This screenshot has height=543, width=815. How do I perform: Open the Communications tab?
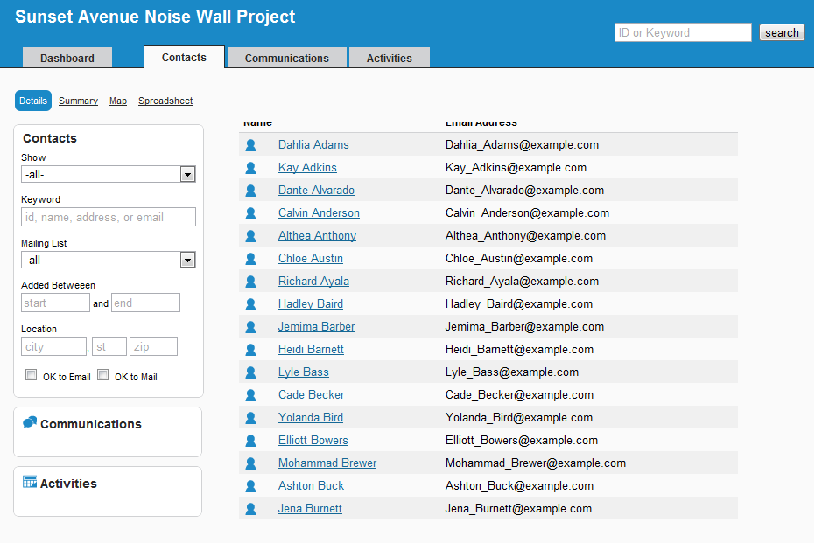click(x=286, y=58)
